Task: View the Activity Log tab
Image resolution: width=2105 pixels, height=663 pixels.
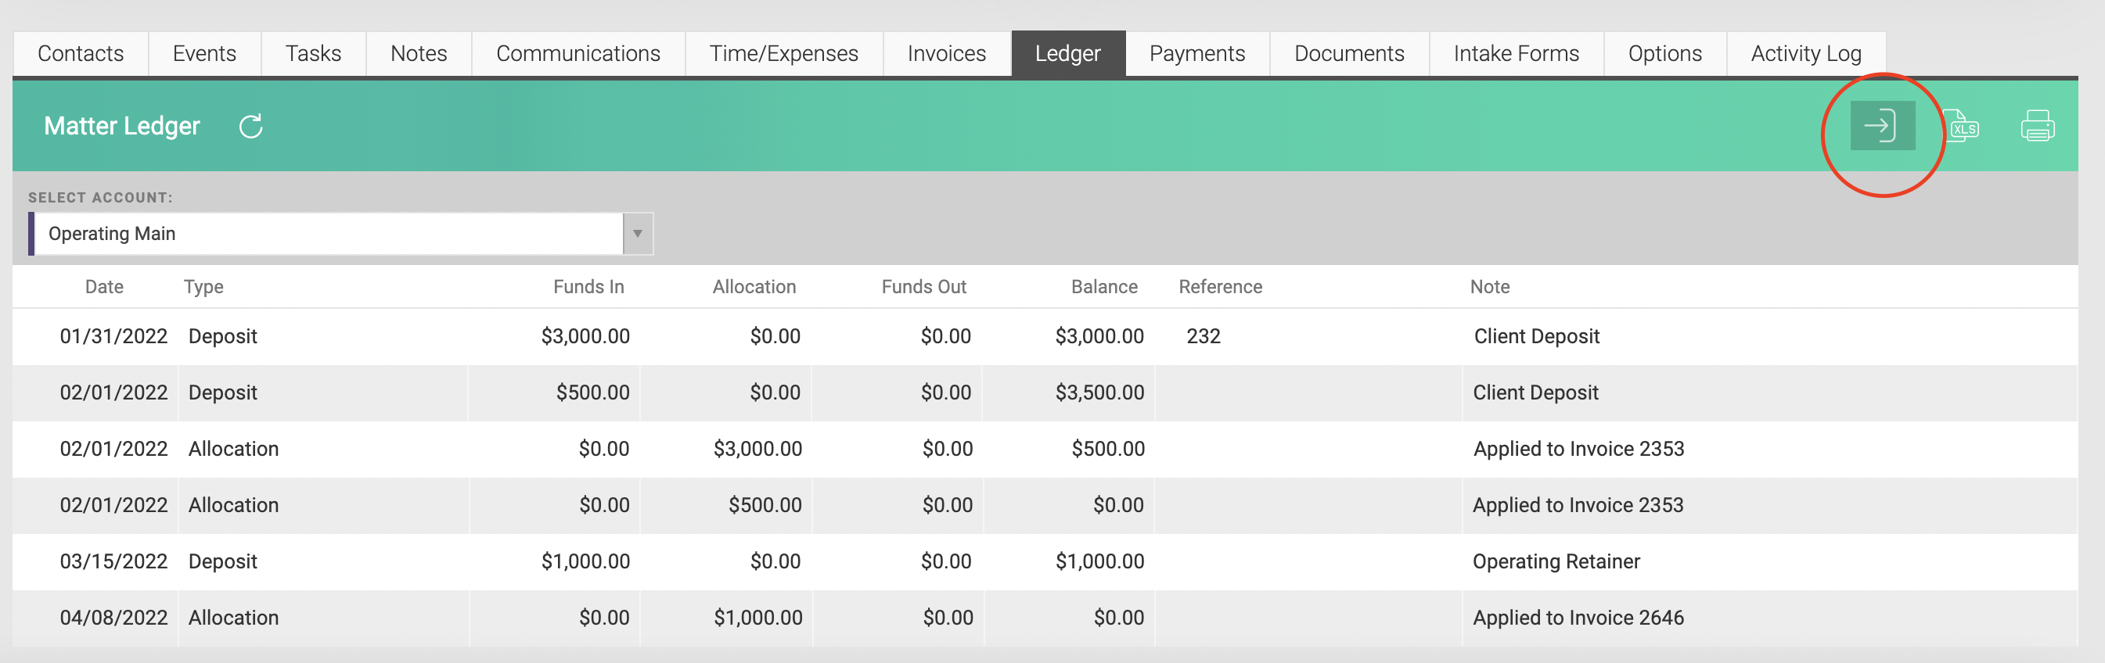Action: (x=1806, y=54)
